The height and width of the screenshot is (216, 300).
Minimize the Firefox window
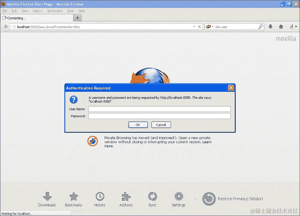pyautogui.click(x=282, y=4)
